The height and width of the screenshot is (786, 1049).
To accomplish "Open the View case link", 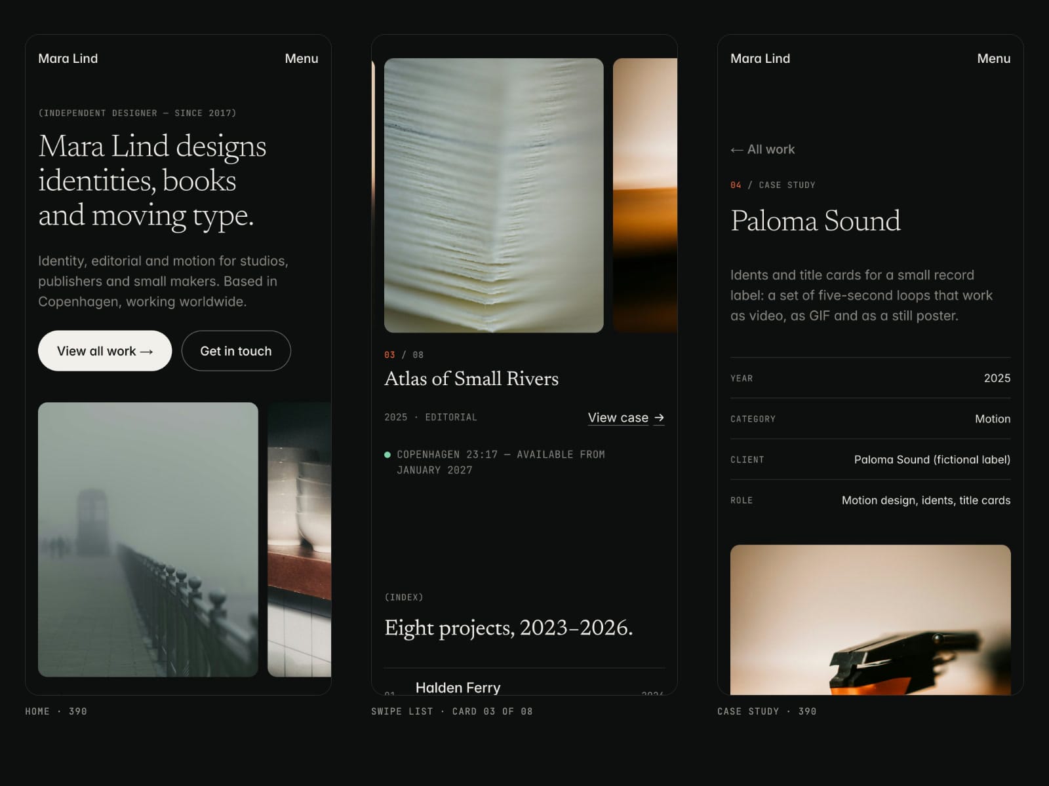I will 618,418.
